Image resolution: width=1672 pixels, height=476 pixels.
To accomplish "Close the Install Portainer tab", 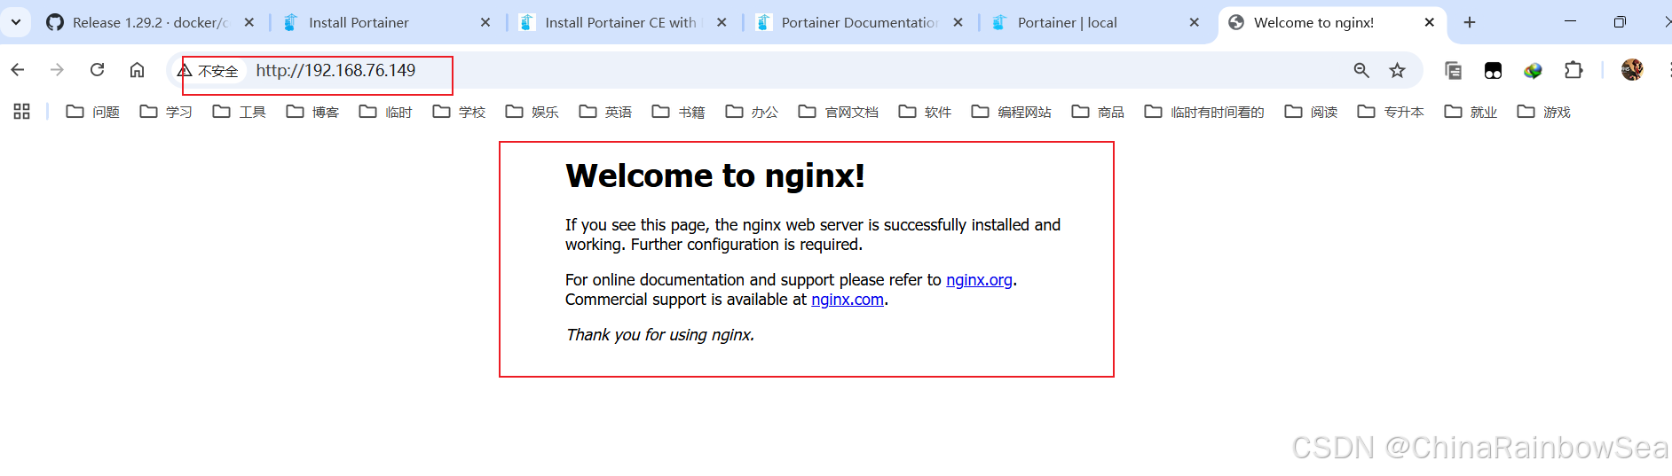I will 485,23.
